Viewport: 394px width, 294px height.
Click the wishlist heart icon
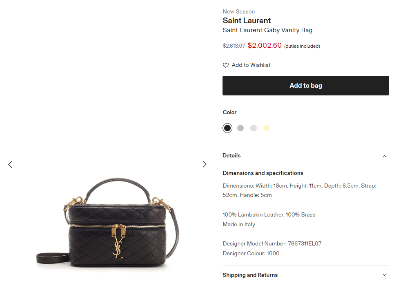pyautogui.click(x=226, y=65)
